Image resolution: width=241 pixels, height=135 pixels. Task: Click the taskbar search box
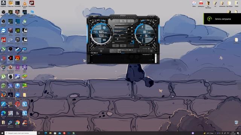click(x=21, y=133)
